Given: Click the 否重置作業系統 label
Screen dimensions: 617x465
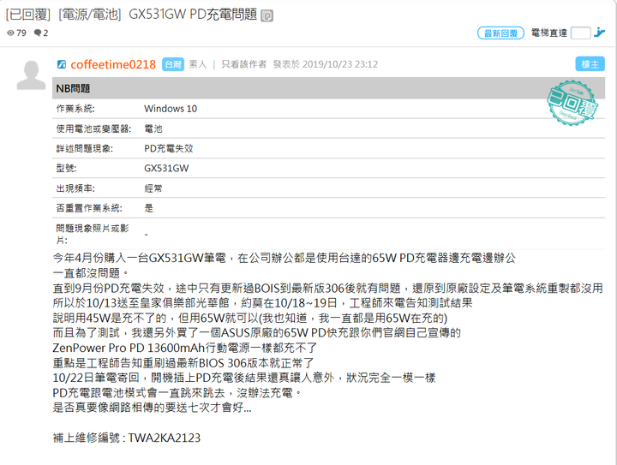Looking at the screenshot, I should (89, 208).
